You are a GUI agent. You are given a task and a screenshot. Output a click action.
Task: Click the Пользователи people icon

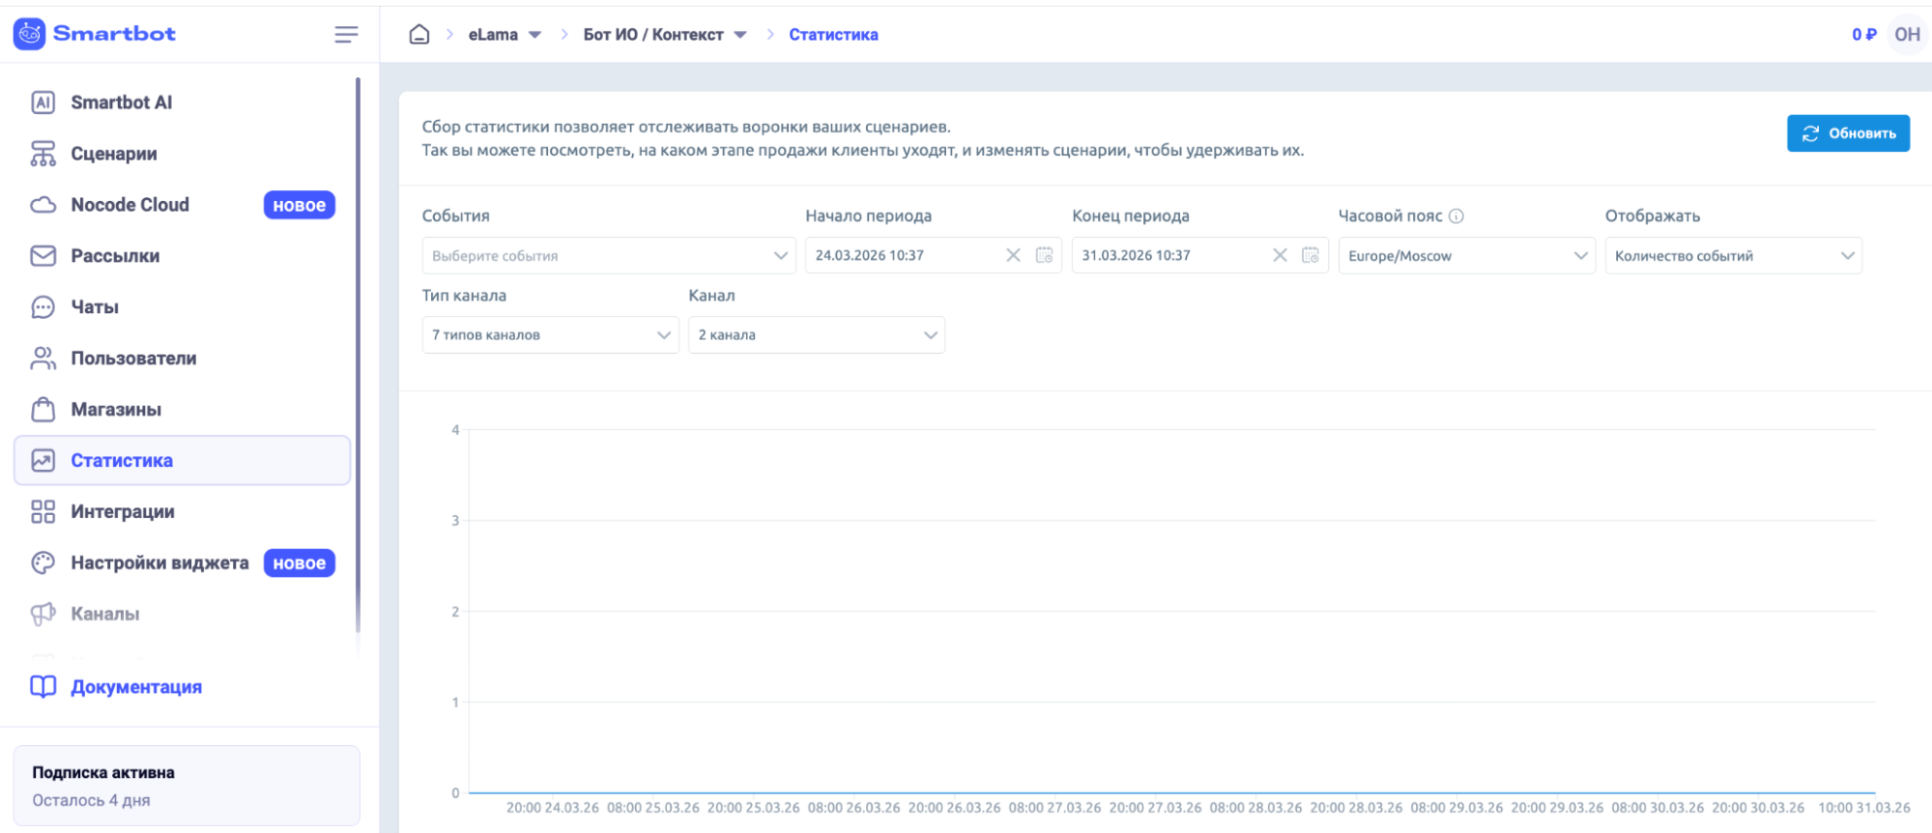coord(43,359)
